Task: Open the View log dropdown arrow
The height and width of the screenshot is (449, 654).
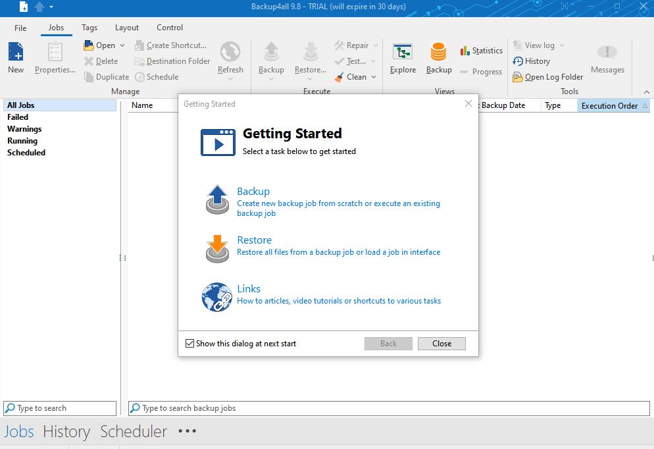Action: [x=562, y=45]
